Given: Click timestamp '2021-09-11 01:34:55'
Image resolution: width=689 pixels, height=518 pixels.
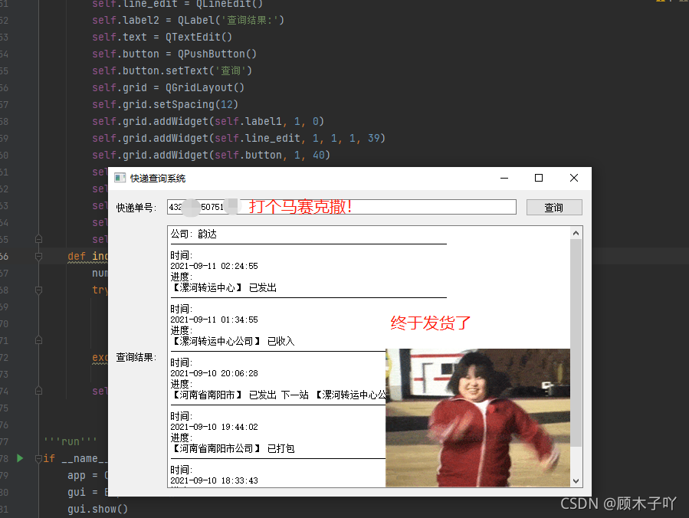Looking at the screenshot, I should [x=214, y=320].
